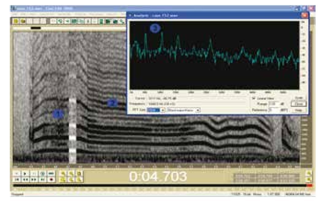This screenshot has width=318, height=207.
Task: Click the vertical zoom icon at bottom right
Action: click(x=309, y=174)
